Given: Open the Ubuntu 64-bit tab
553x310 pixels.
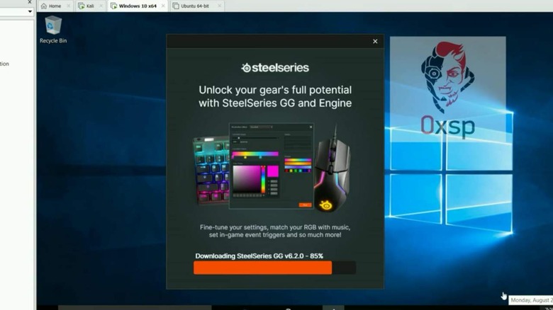Looking at the screenshot, I should (x=195, y=6).
